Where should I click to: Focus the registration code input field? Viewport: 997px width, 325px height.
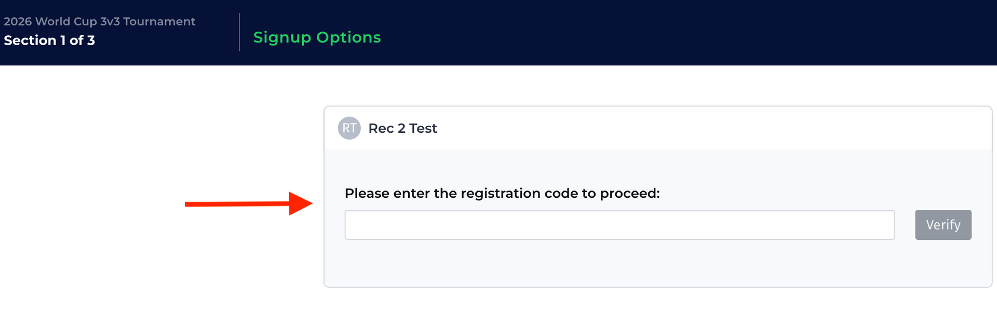click(x=619, y=225)
